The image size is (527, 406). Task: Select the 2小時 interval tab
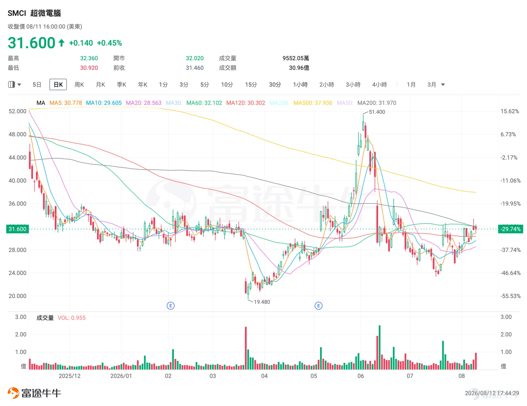327,85
